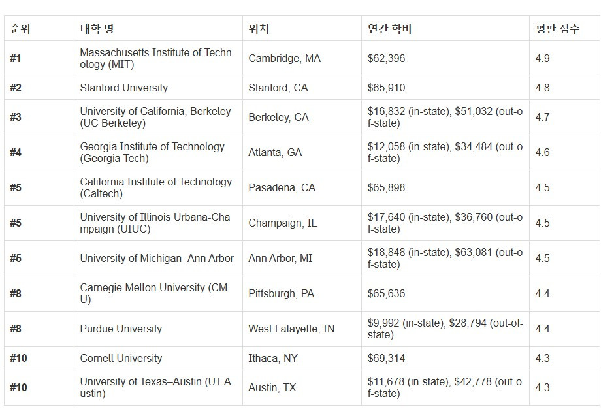Select the UT Austin name cell
Viewport: 614px width, 418px height.
click(x=155, y=387)
